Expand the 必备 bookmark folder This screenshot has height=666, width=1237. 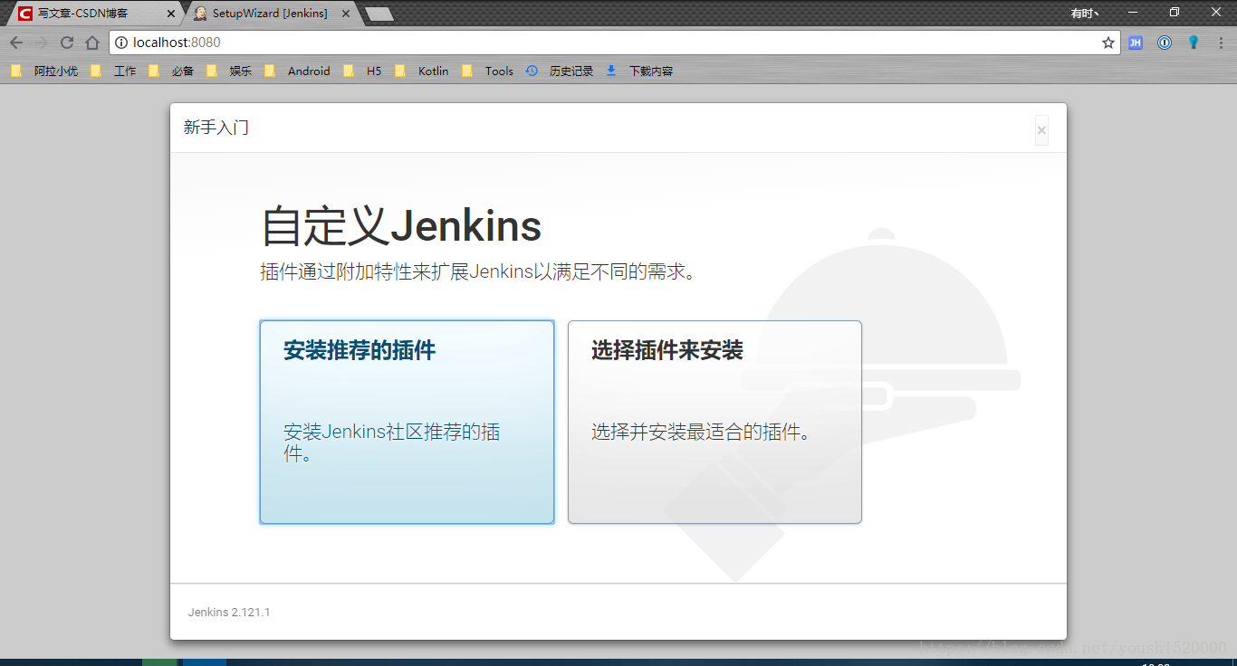(x=171, y=71)
